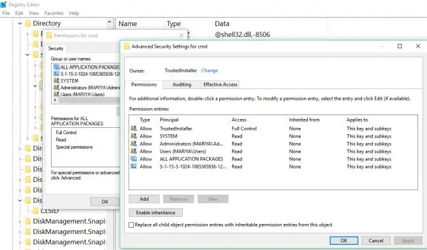Screen dimensions: 427x250
Task: Switch to the Permissions tab
Action: click(x=144, y=85)
